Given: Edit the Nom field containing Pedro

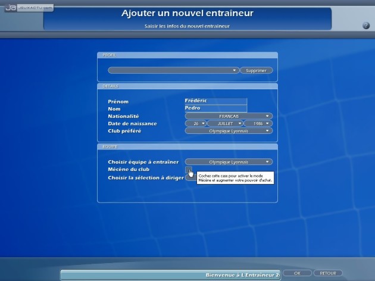Looking at the screenshot, I should 215,108.
